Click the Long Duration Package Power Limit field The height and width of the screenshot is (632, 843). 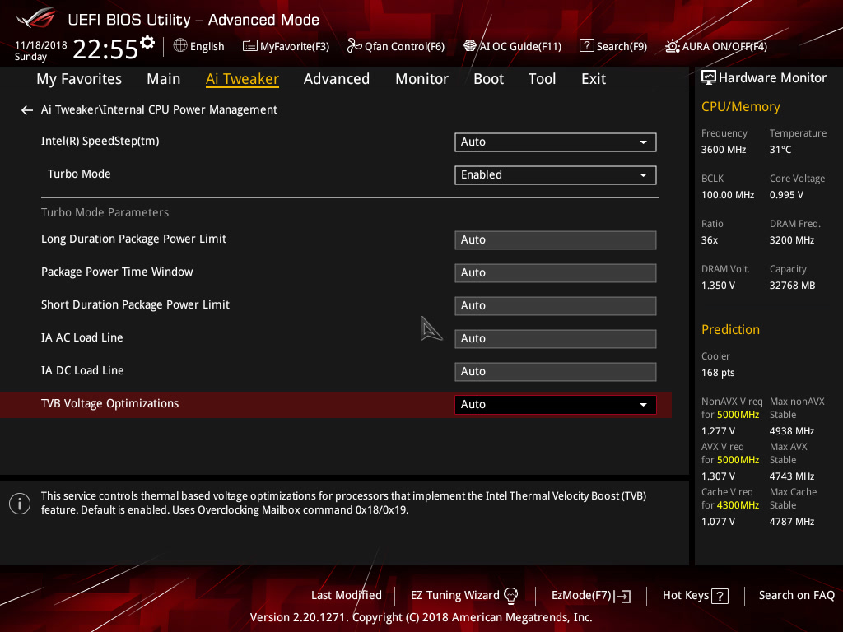(556, 240)
